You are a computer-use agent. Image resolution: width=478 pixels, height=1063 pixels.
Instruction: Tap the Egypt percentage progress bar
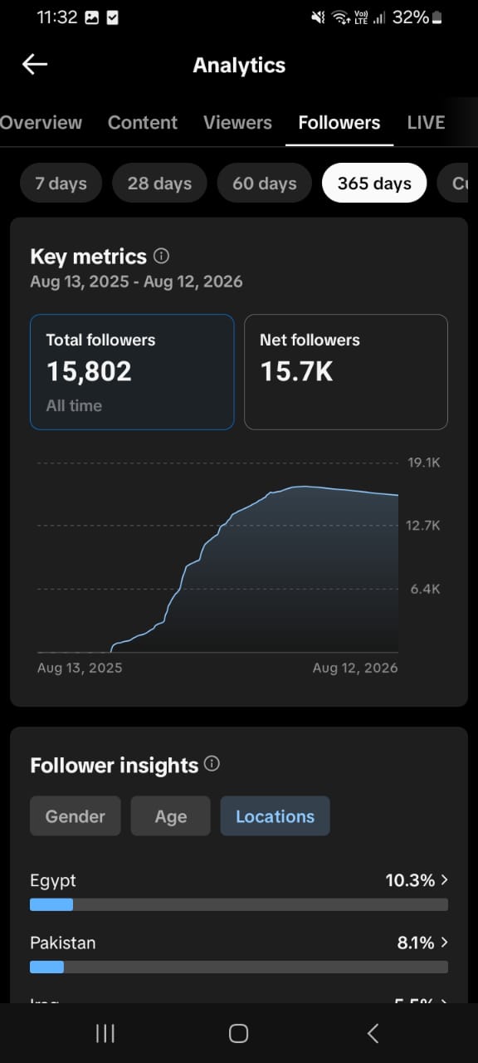click(239, 904)
